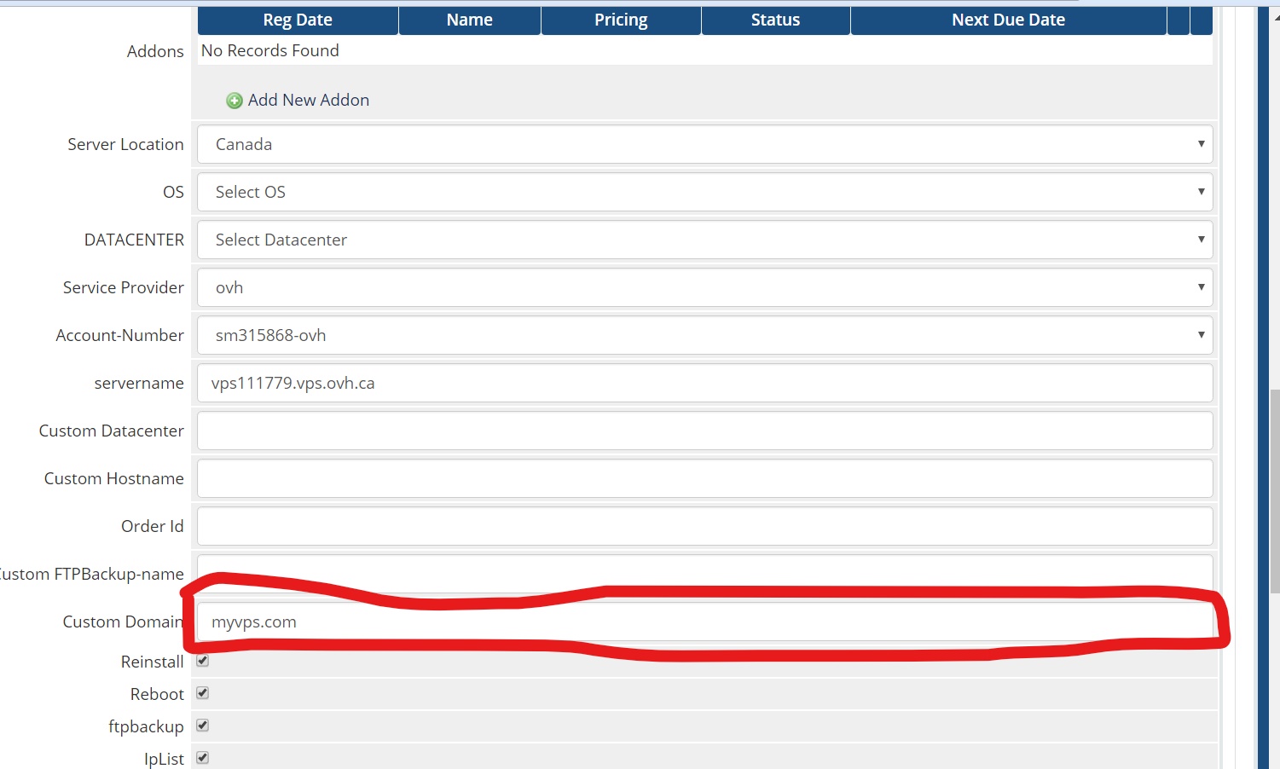The height and width of the screenshot is (769, 1280).
Task: Click the Custom Domain input field
Action: (x=704, y=622)
